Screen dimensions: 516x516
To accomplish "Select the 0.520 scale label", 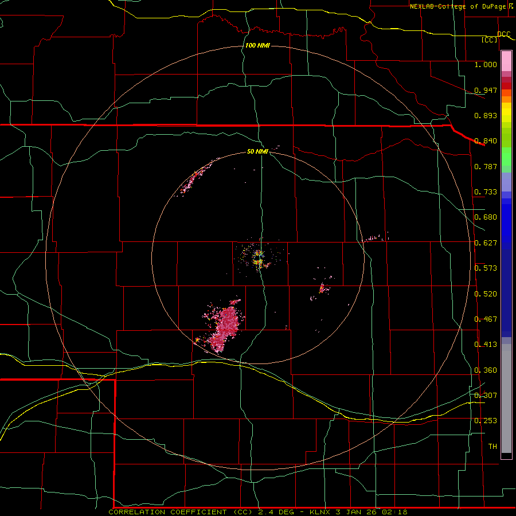I will [x=486, y=294].
